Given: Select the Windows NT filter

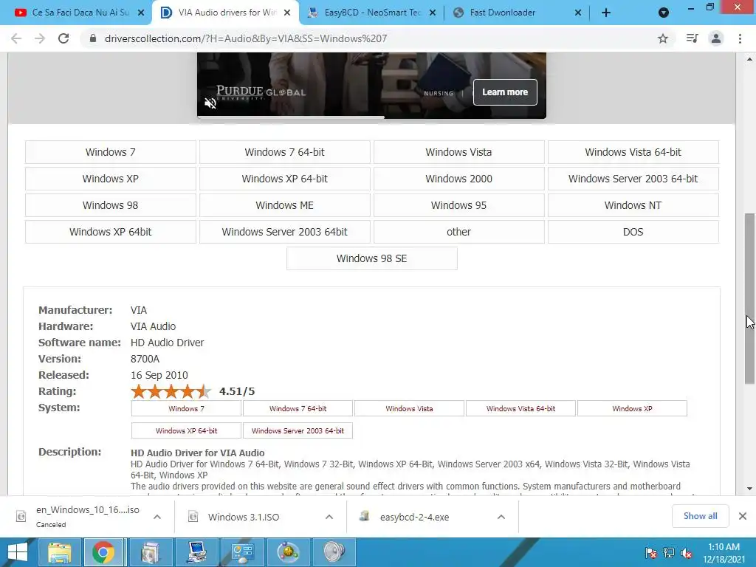Looking at the screenshot, I should pos(633,205).
